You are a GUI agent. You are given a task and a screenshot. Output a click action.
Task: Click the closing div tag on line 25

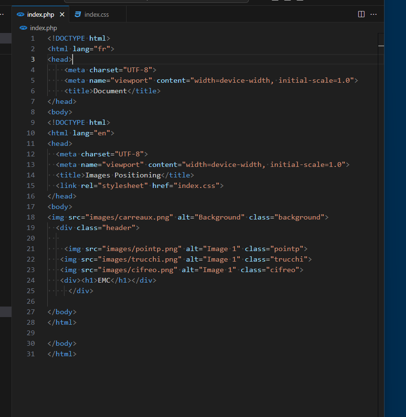tap(81, 291)
